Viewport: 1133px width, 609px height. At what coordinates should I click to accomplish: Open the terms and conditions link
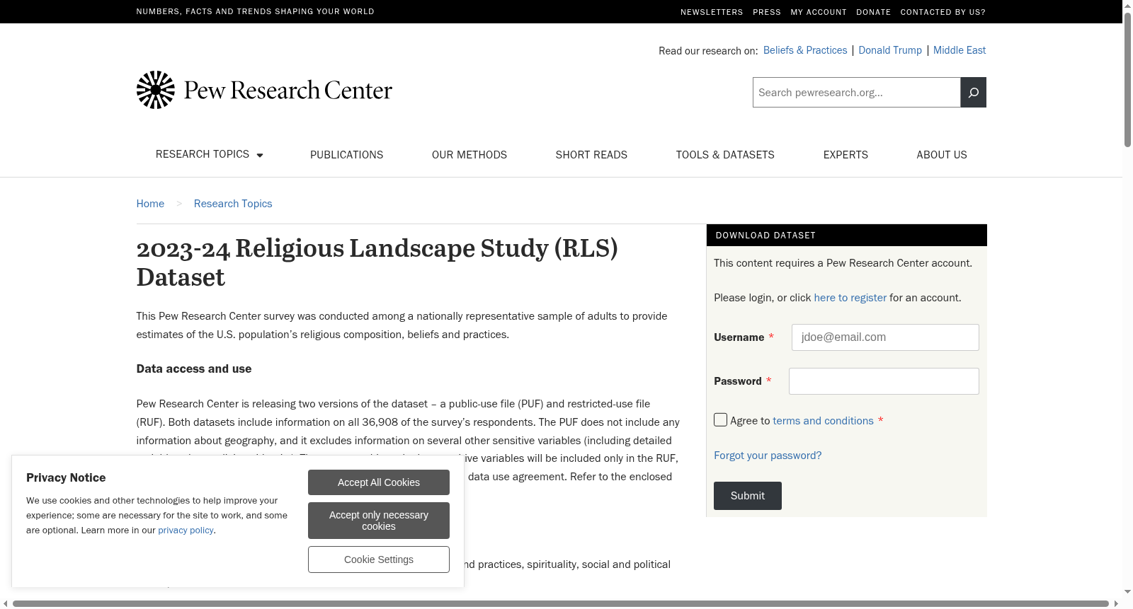tap(823, 421)
